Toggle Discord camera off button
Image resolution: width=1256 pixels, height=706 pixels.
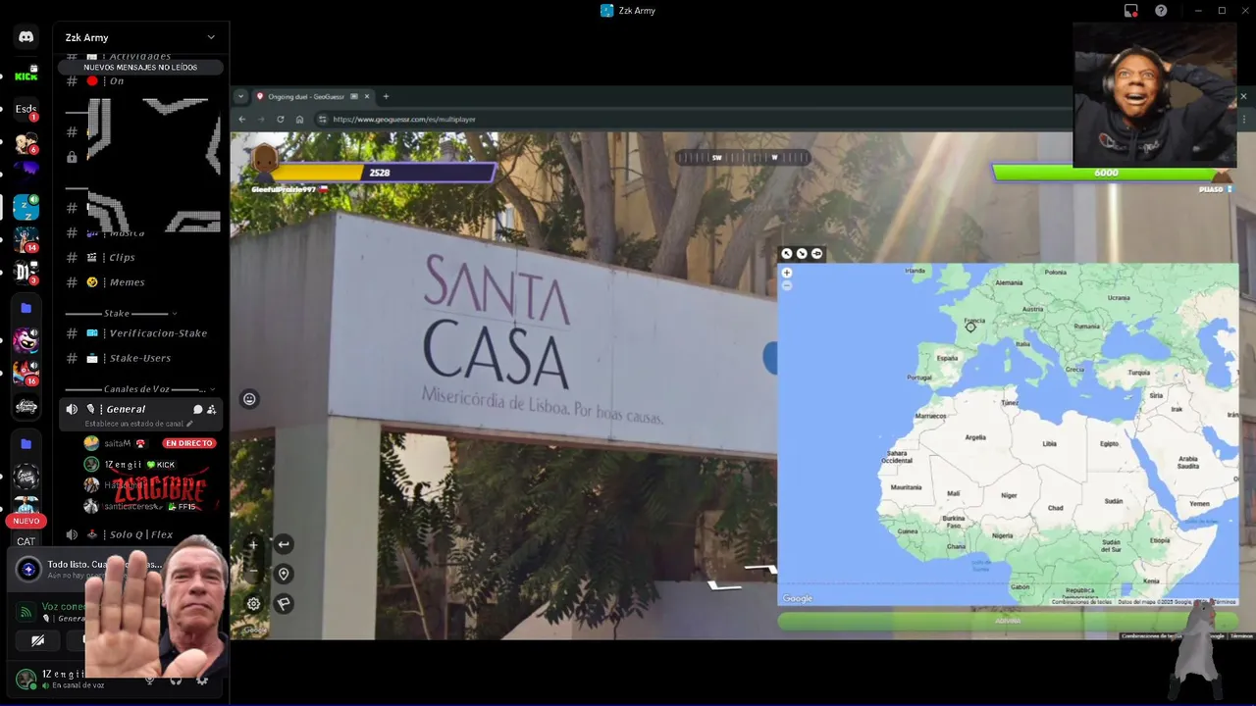(37, 640)
